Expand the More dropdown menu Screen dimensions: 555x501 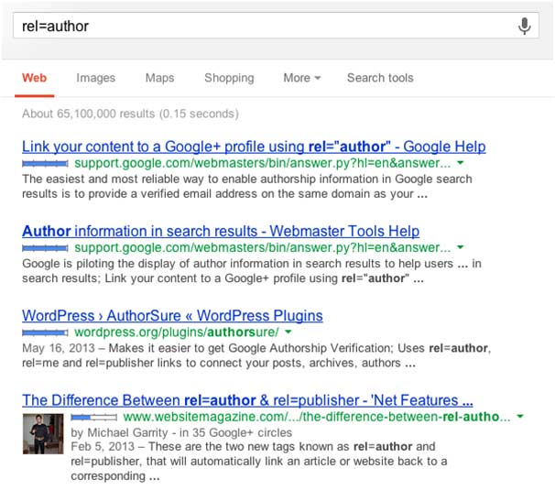point(301,78)
